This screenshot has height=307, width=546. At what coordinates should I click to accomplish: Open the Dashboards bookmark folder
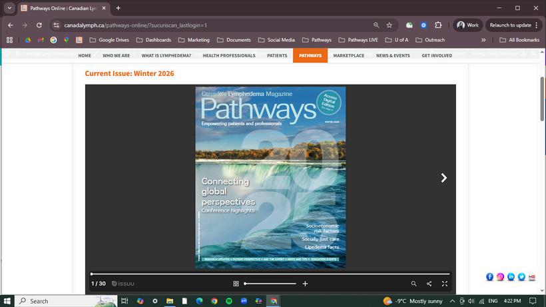(x=154, y=40)
